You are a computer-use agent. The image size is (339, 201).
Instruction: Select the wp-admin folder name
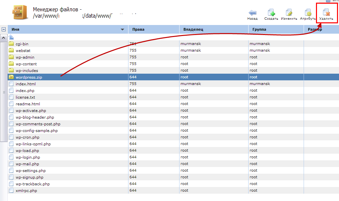(x=25, y=57)
